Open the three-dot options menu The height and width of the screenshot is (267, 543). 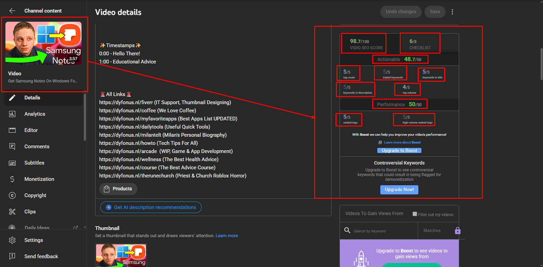pyautogui.click(x=452, y=12)
